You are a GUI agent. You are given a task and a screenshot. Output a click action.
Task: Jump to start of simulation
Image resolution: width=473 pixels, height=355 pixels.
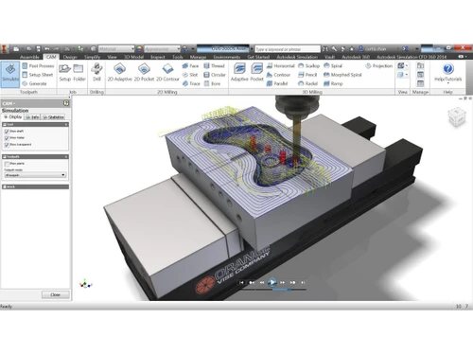pyautogui.click(x=241, y=282)
